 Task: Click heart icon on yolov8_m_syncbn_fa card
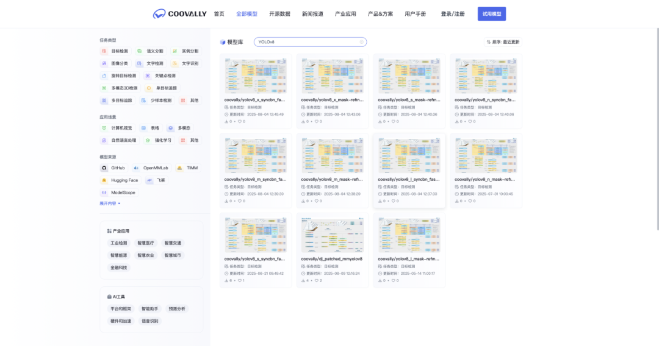coord(240,201)
